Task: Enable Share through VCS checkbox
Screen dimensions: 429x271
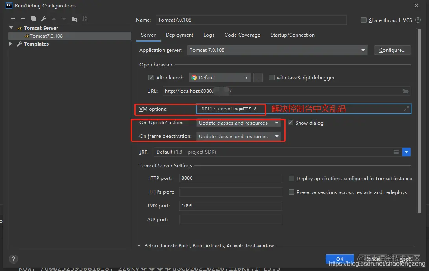Action: pyautogui.click(x=364, y=20)
